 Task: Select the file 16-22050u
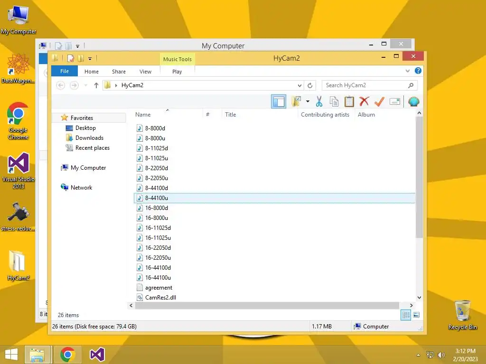[x=158, y=258]
